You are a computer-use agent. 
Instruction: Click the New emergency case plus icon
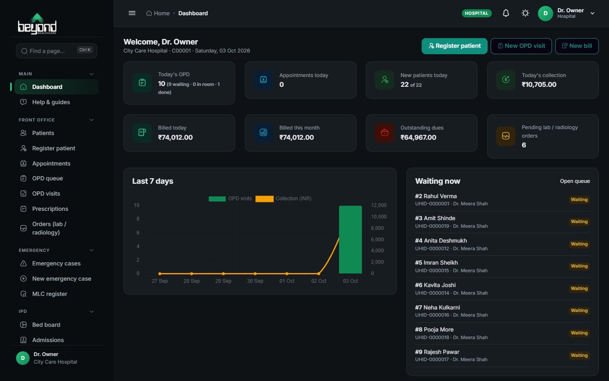(24, 279)
